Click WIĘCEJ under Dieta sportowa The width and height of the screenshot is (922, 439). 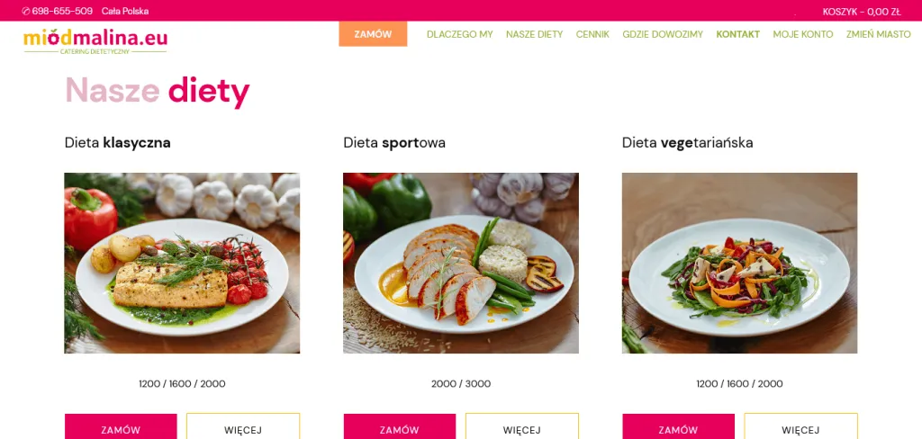(521, 426)
